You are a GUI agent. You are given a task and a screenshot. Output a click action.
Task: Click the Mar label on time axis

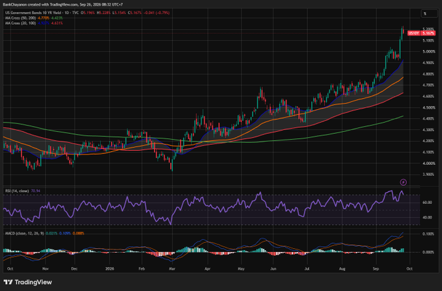tap(172, 269)
